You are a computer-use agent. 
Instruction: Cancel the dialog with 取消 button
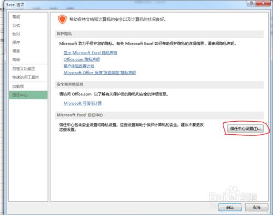pos(257,207)
